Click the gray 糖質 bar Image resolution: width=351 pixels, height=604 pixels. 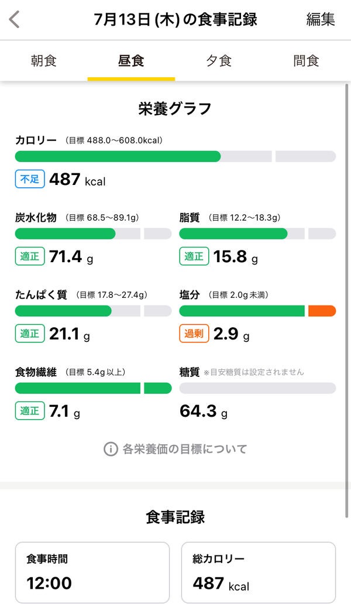pyautogui.click(x=257, y=388)
